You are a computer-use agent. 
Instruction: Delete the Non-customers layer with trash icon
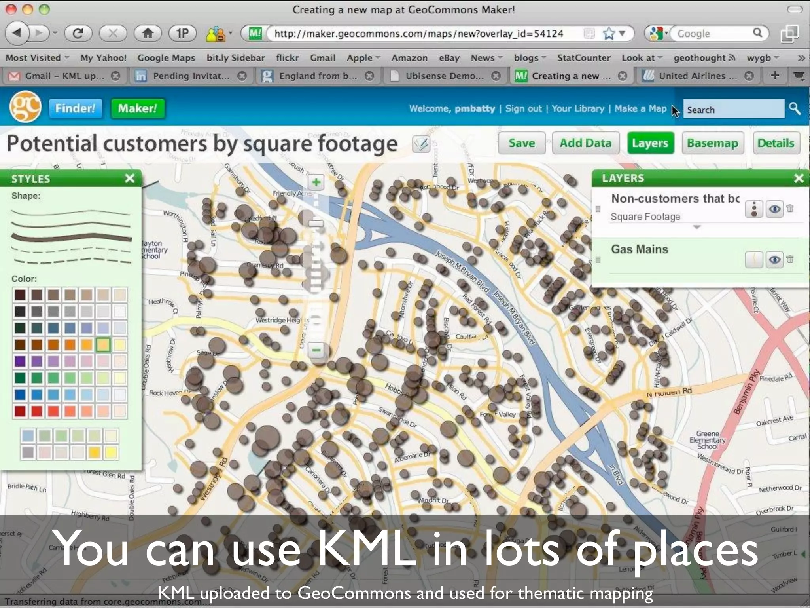point(790,208)
